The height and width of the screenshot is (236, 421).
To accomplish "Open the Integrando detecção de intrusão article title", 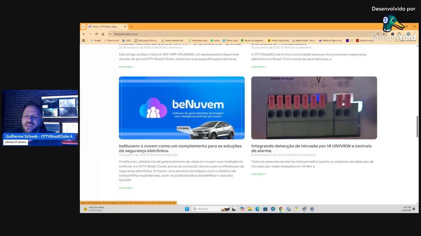I will point(311,148).
